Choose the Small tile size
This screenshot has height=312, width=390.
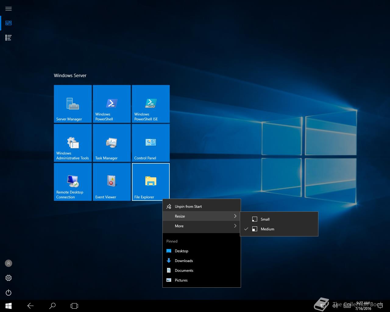pos(279,219)
